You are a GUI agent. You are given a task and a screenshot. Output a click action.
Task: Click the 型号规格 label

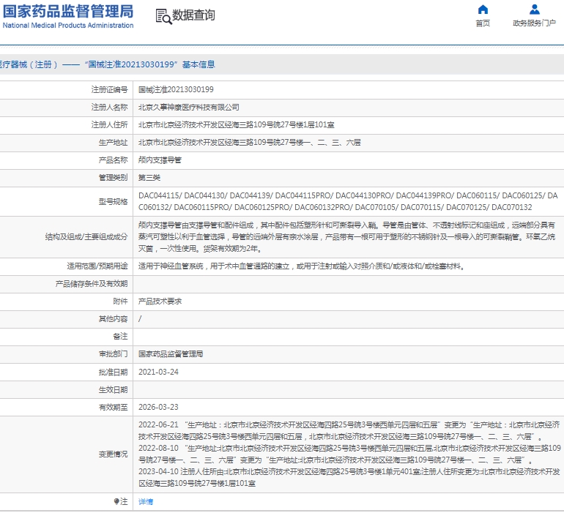coord(113,201)
